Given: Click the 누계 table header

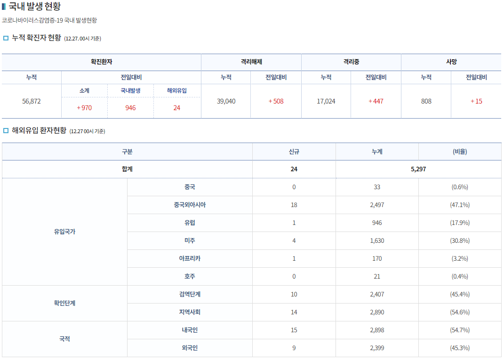Looking at the screenshot, I should click(x=377, y=152).
